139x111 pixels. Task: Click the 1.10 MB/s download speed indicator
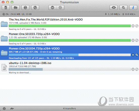[x=112, y=14]
